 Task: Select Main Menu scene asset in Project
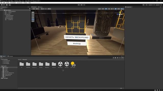(60, 65)
